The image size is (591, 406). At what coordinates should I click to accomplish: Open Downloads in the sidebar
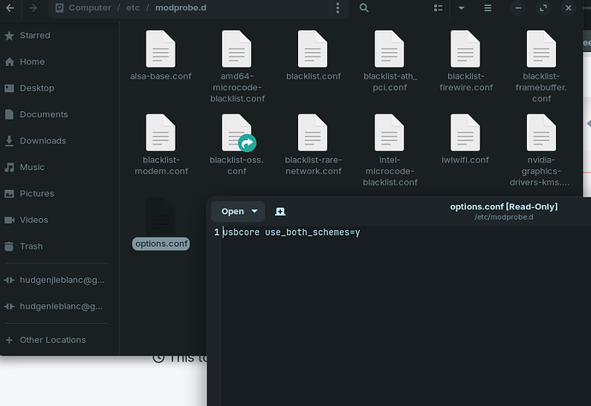pyautogui.click(x=58, y=141)
